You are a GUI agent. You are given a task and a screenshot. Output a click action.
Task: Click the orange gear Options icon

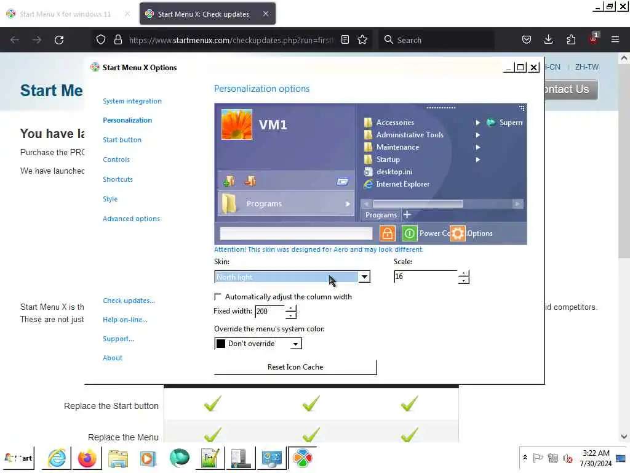457,233
